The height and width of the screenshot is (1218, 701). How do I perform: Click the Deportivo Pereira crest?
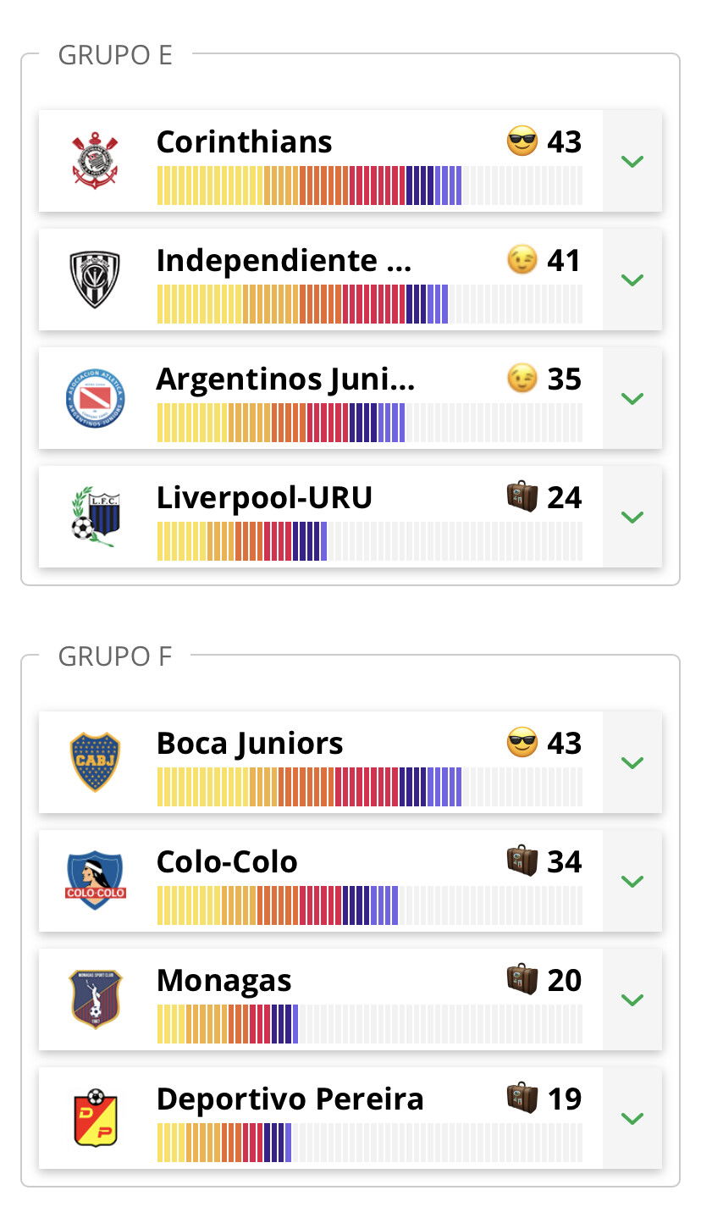tap(95, 1117)
